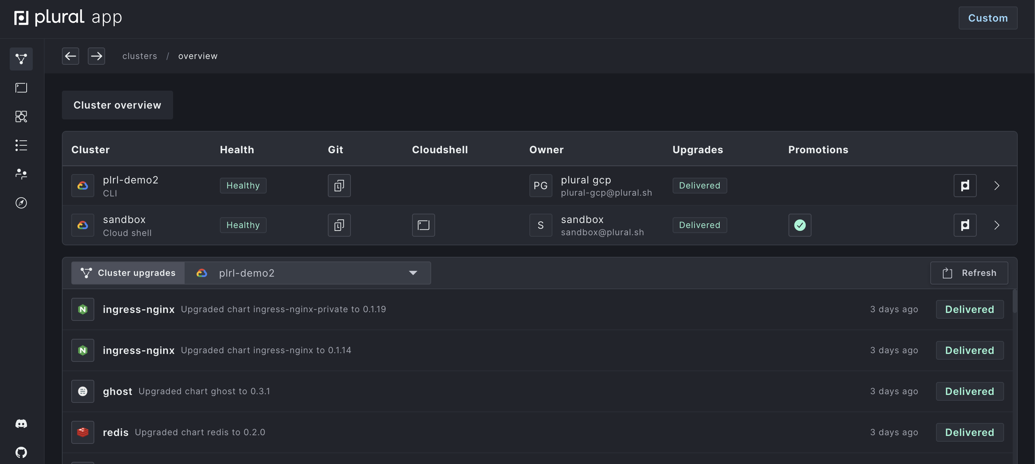
Task: Go to clusters breadcrumb
Action: click(x=139, y=56)
